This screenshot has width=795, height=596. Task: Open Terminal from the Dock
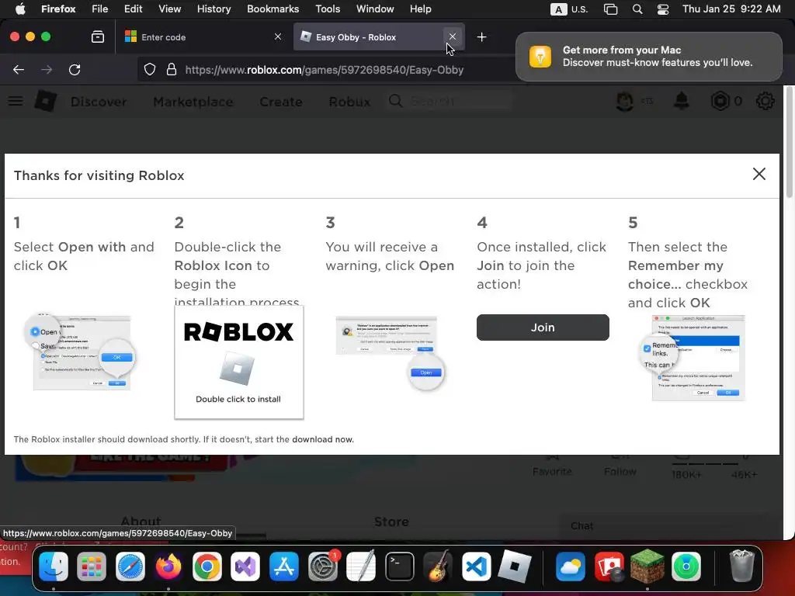(400, 566)
